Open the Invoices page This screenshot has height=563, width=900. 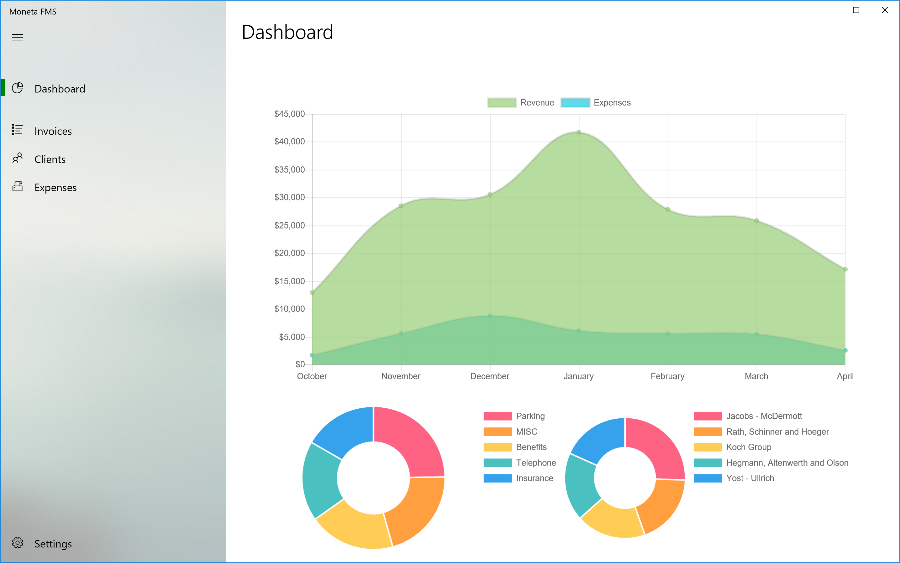pos(53,131)
